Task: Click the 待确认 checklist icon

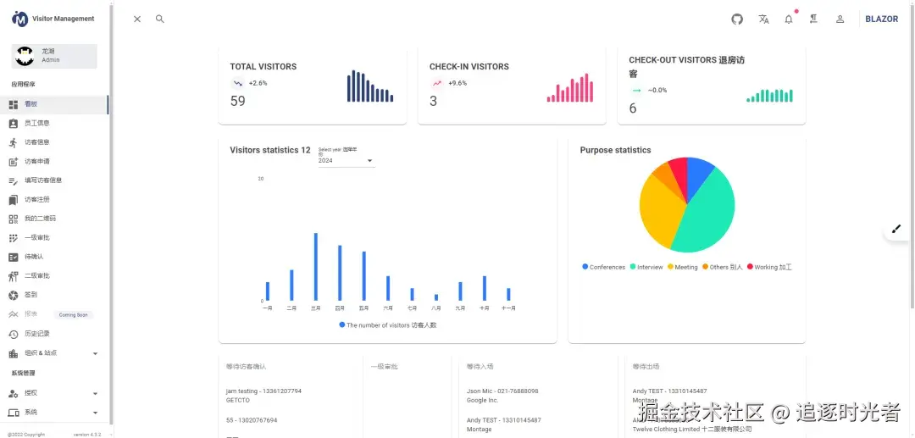Action: pos(14,257)
